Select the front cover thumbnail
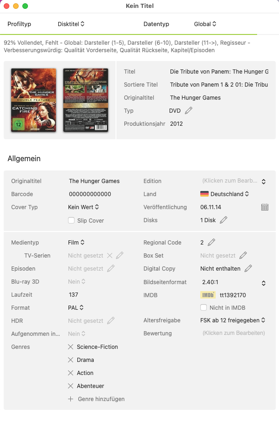 coord(34,100)
